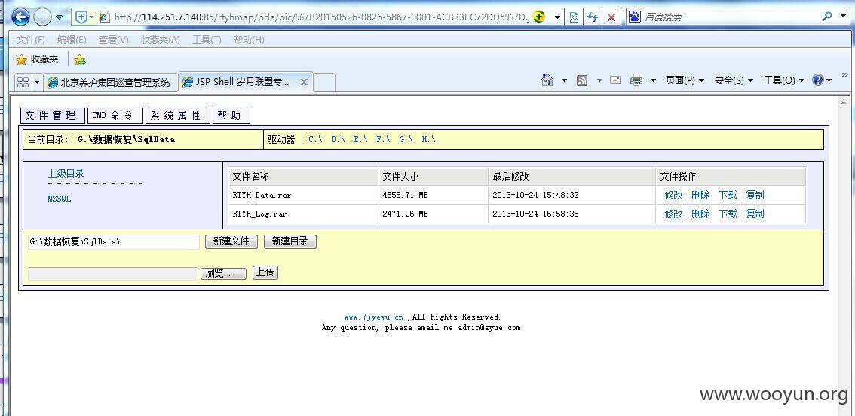Open the tab list dropdown arrow
This screenshot has width=855, height=416.
(x=38, y=82)
